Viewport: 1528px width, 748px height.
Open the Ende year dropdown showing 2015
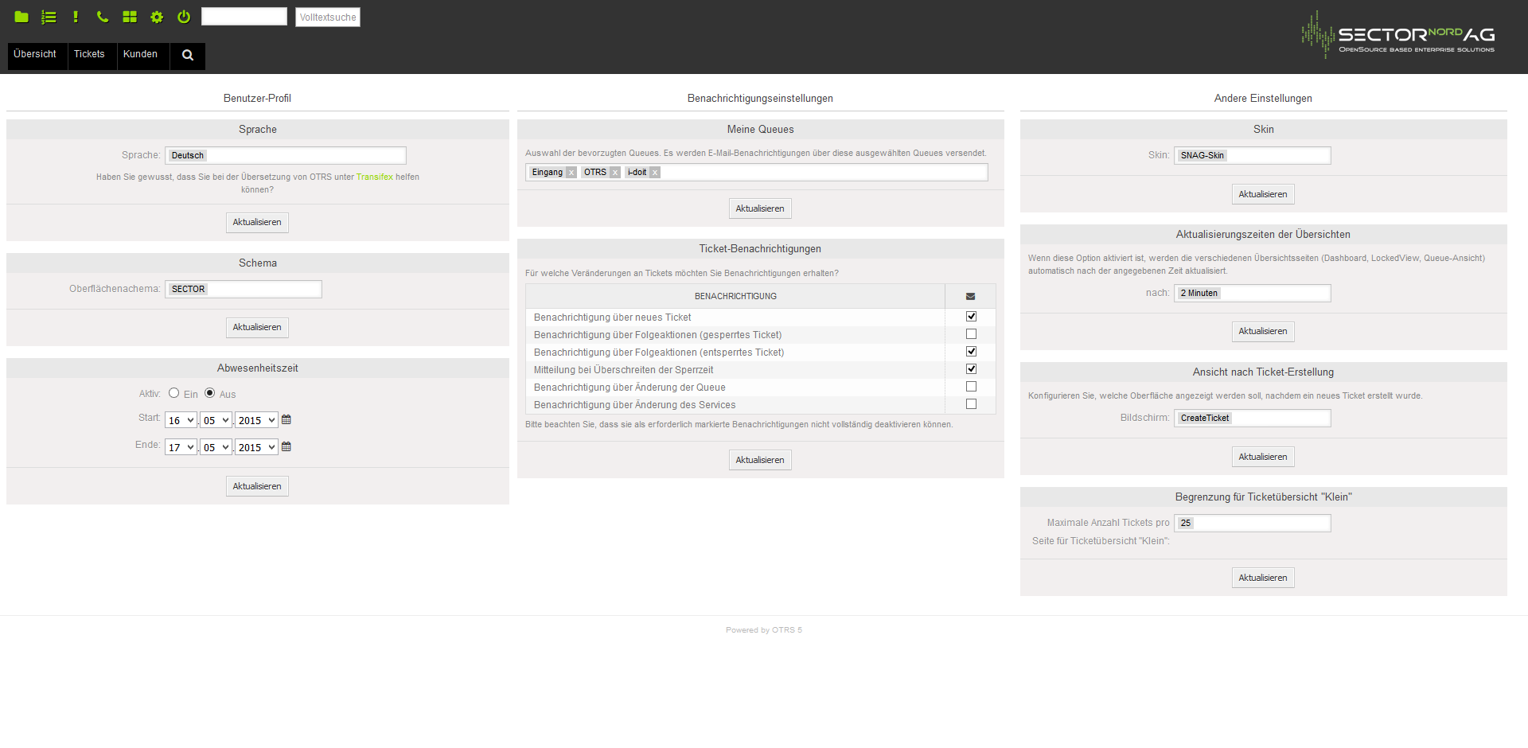coord(256,447)
